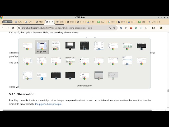Bookmark this page with star icon
The width and height of the screenshot is (169, 127).
114,28
